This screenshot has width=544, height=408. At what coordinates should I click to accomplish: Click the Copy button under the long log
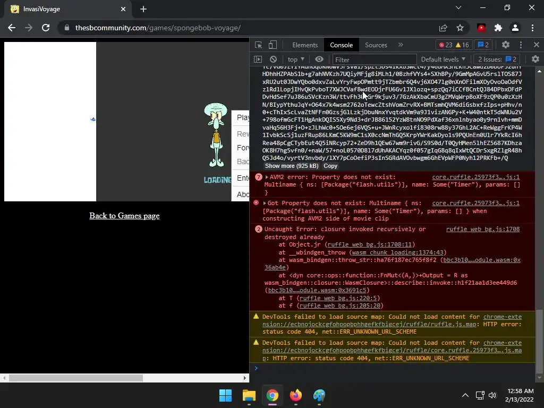[x=330, y=166]
